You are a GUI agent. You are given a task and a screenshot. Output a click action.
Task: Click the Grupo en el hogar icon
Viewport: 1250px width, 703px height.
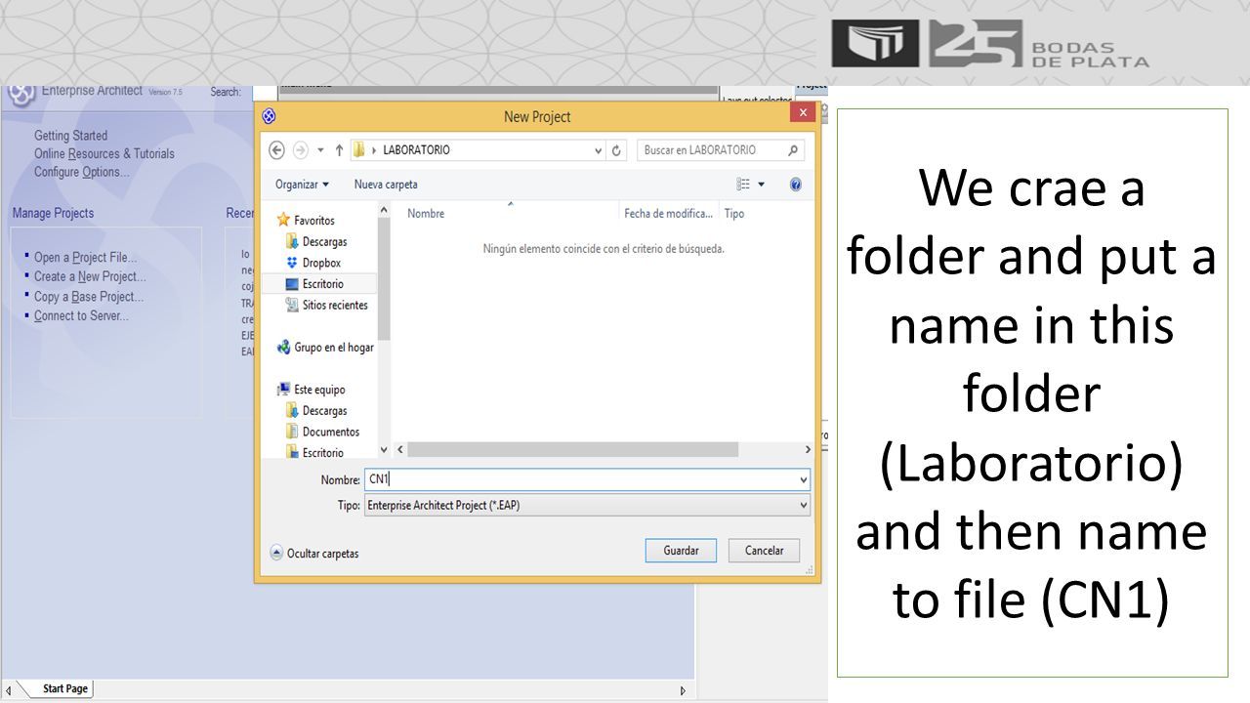pyautogui.click(x=283, y=348)
